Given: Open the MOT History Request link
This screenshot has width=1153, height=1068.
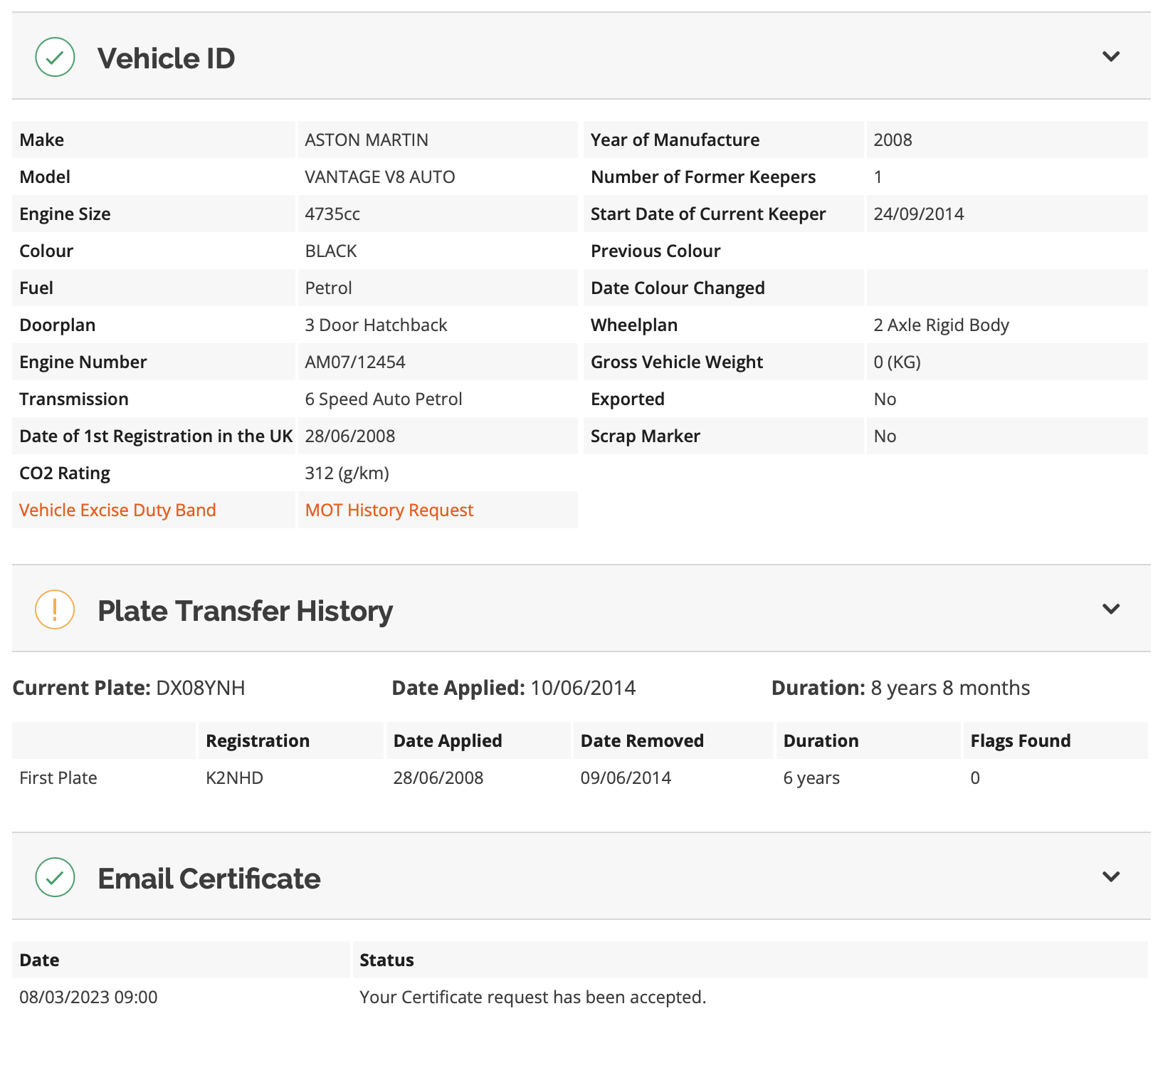Looking at the screenshot, I should coord(389,510).
